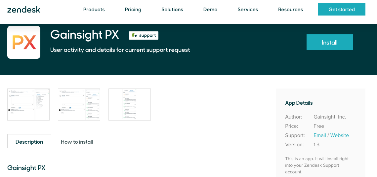Click the support product badge
Viewport: 377px width, 177px height.
pos(144,35)
